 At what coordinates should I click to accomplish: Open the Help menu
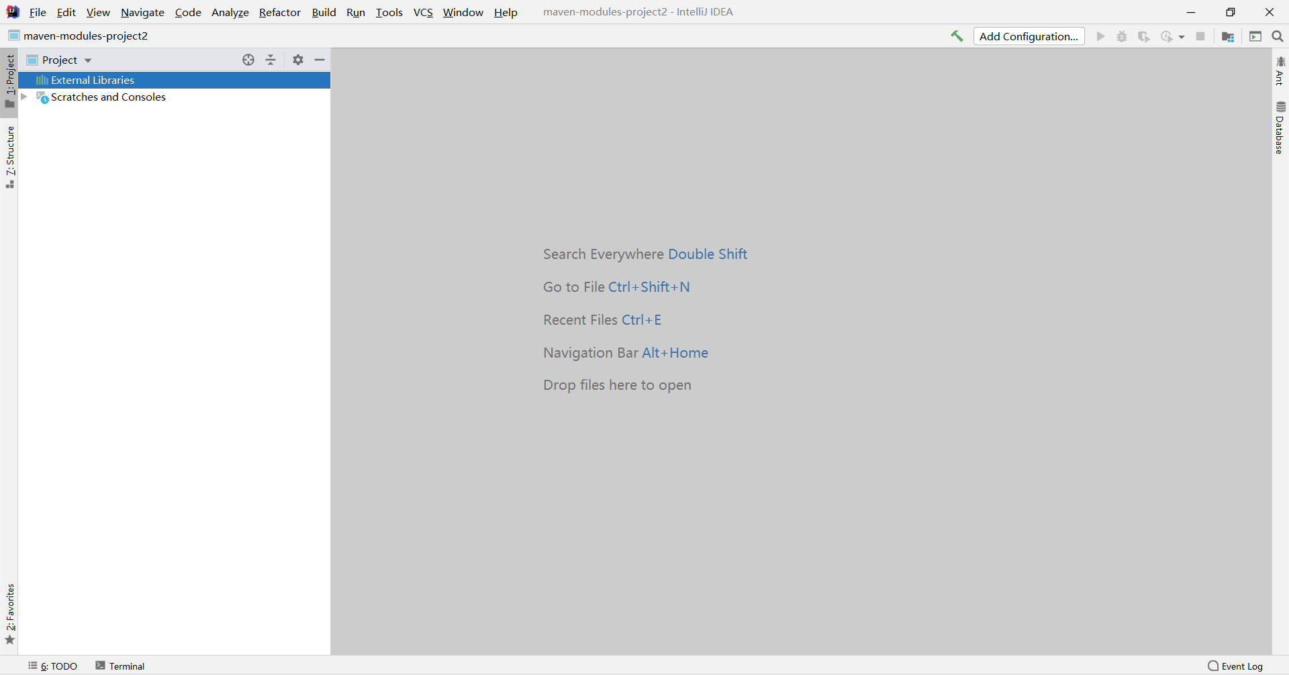[506, 12]
